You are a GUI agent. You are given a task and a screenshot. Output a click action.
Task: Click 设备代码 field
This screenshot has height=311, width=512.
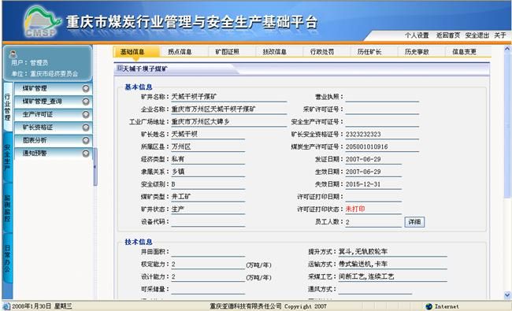point(208,222)
